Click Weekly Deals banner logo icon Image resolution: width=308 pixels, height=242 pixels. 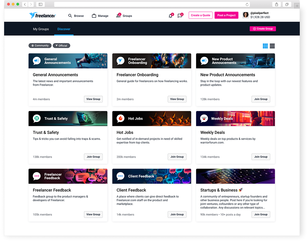(204, 119)
